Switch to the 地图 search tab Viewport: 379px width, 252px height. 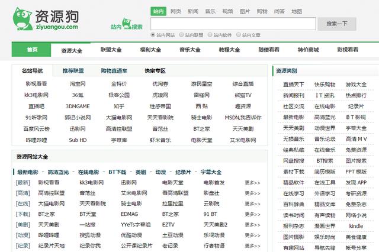[297, 11]
